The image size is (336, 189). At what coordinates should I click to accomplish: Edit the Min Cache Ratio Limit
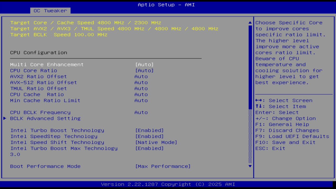pos(141,101)
